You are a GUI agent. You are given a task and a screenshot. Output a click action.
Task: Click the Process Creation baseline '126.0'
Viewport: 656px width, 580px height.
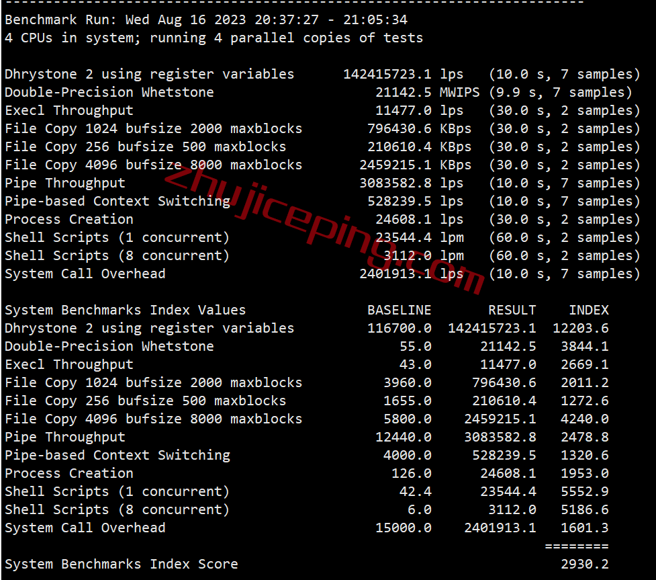[411, 473]
